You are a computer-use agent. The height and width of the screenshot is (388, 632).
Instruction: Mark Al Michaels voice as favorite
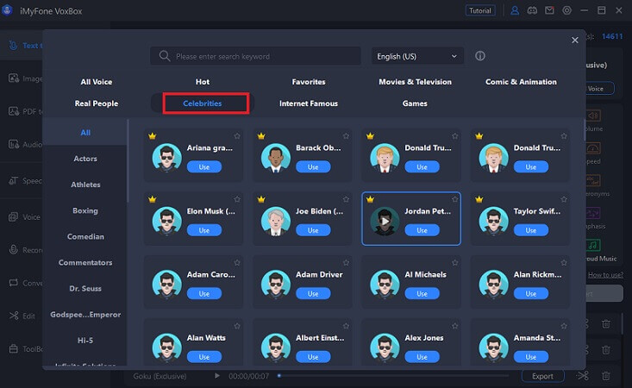click(x=454, y=263)
